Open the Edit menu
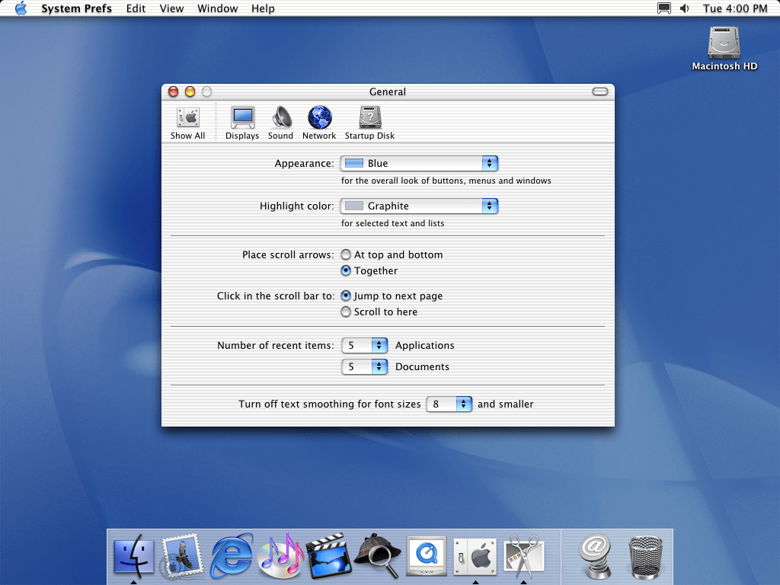The height and width of the screenshot is (585, 780). [x=136, y=8]
